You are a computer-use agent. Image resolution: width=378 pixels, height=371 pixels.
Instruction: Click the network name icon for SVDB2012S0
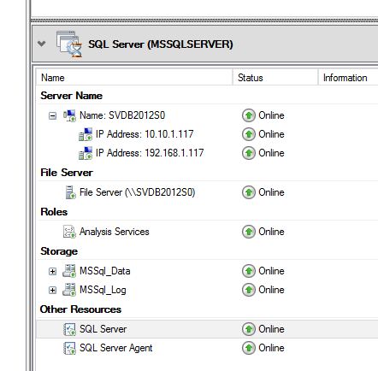click(69, 115)
